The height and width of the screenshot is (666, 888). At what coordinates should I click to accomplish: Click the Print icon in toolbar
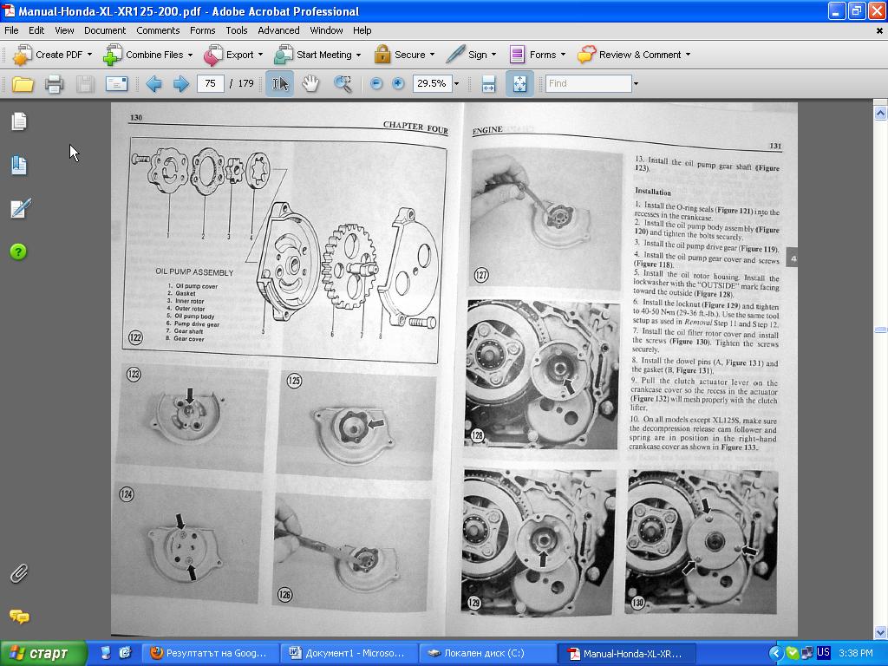(x=54, y=84)
